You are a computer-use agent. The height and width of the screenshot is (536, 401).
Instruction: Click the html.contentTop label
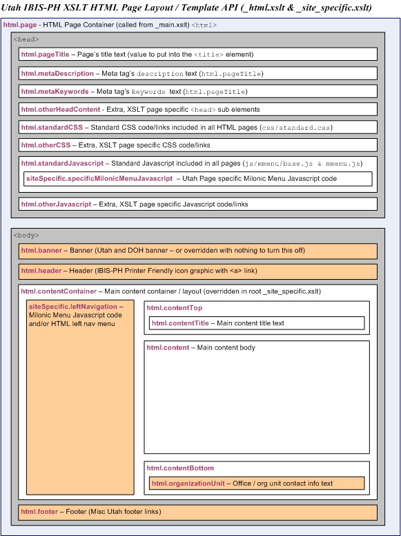174,307
